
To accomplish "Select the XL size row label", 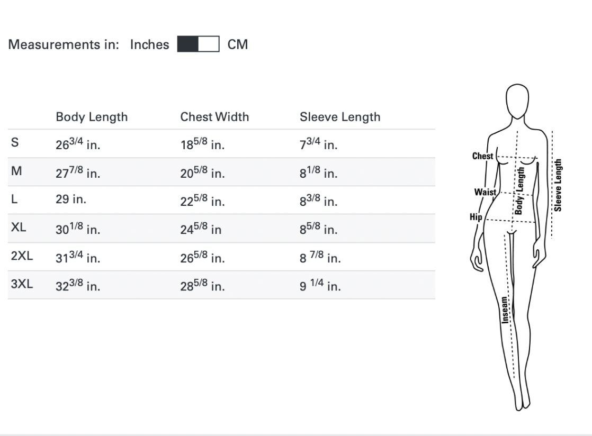I will 19,228.
